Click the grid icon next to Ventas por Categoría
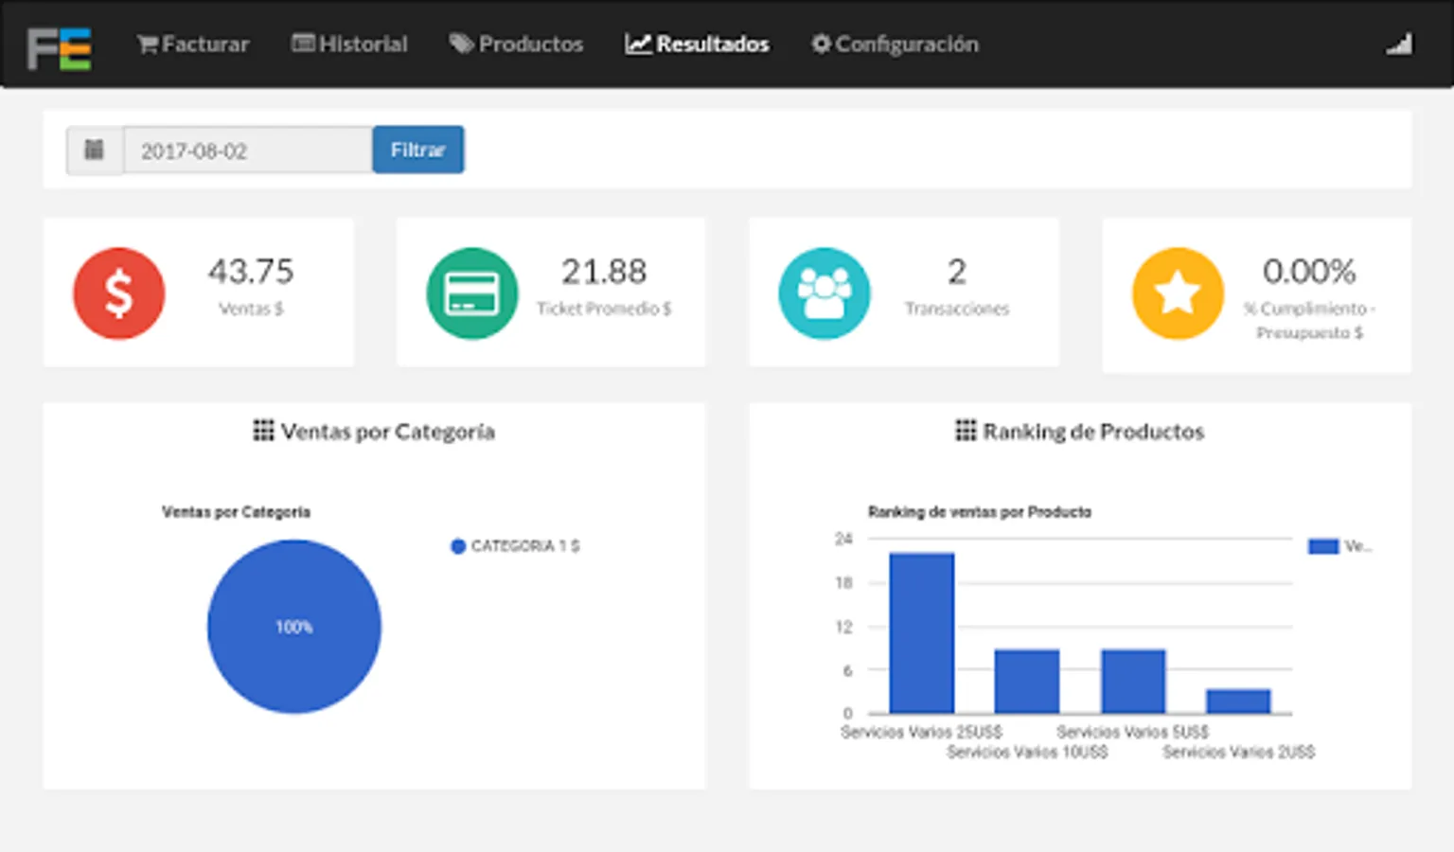 (x=263, y=431)
